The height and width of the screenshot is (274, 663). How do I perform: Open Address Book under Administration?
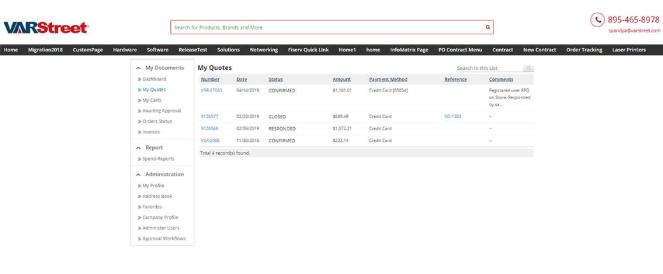click(x=157, y=196)
